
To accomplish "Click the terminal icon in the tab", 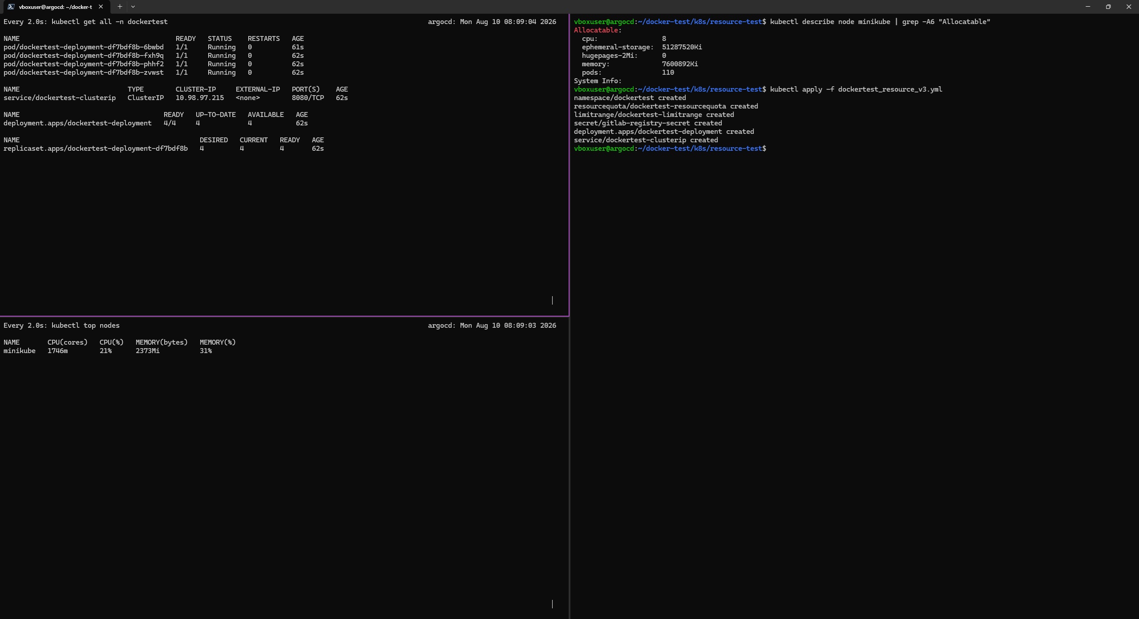I will [x=11, y=7].
